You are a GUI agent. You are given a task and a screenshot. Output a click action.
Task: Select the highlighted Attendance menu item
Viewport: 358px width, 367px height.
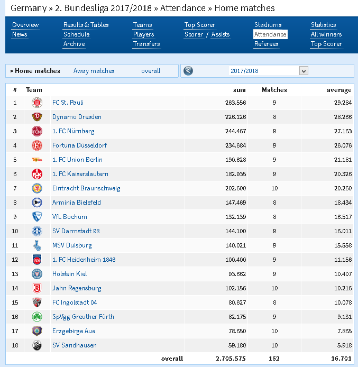270,34
